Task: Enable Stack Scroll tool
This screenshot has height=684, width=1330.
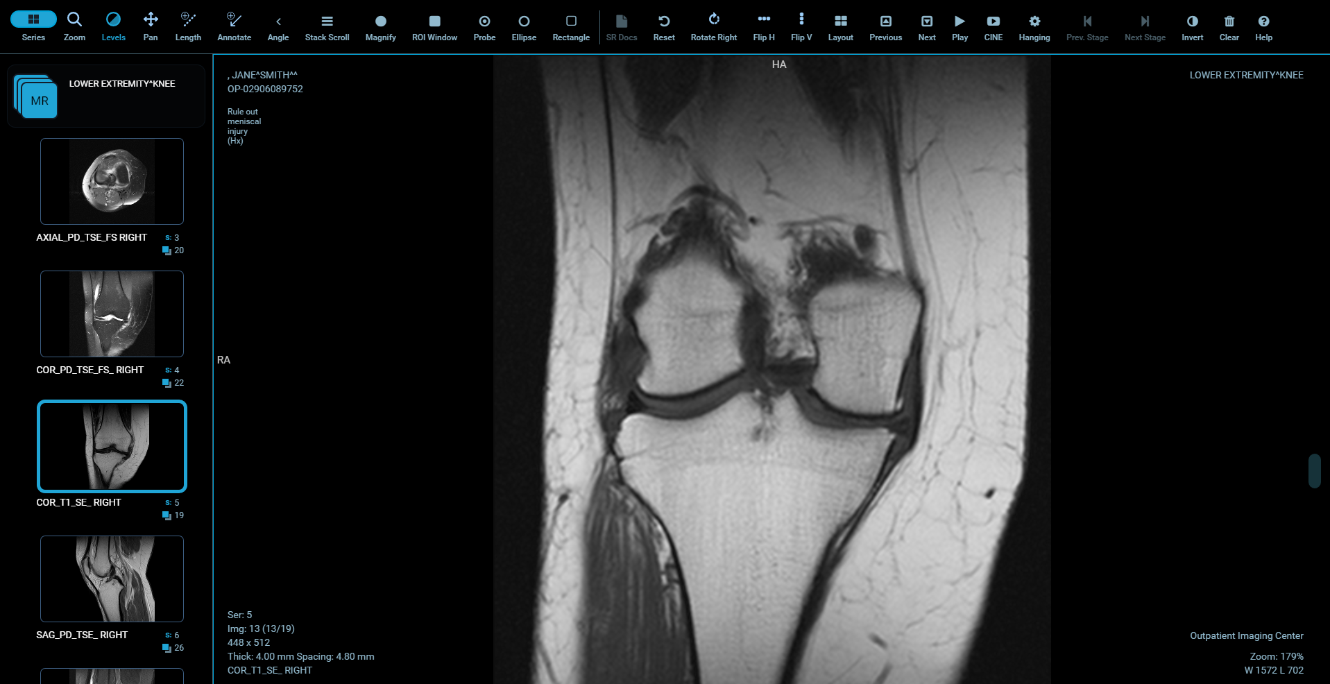Action: tap(327, 26)
